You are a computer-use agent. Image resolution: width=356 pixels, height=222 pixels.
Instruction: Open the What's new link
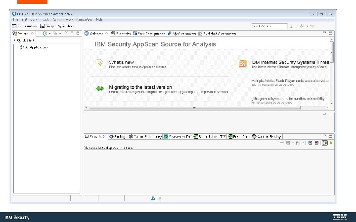click(122, 62)
